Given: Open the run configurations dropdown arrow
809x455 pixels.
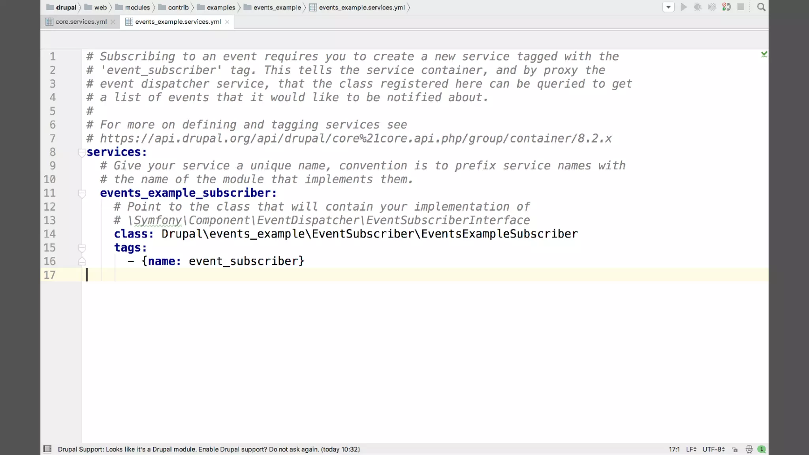Looking at the screenshot, I should [668, 7].
